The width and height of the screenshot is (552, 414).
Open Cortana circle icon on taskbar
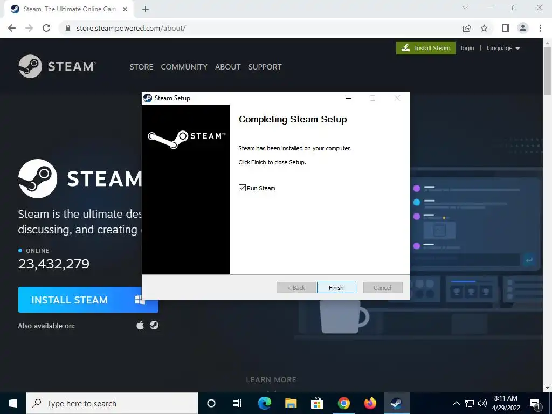(211, 403)
